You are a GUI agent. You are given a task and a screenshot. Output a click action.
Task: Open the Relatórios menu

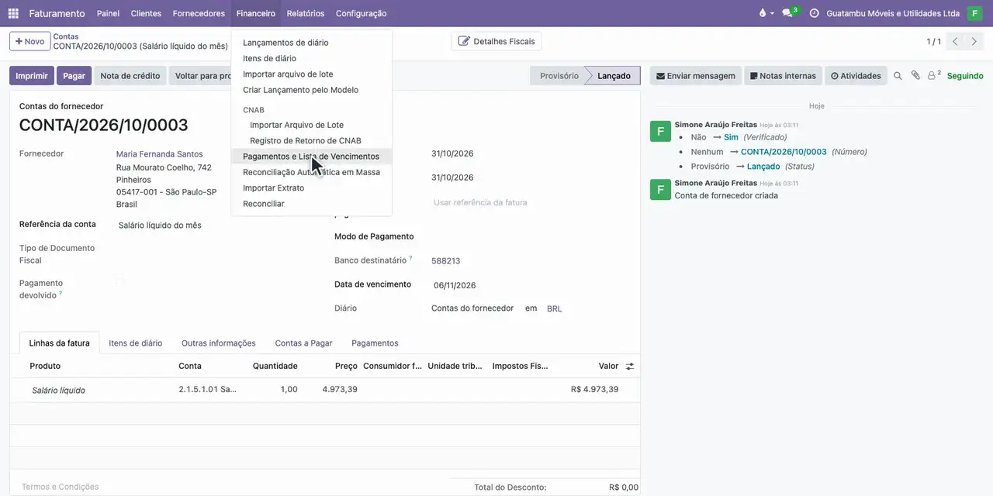tap(306, 13)
